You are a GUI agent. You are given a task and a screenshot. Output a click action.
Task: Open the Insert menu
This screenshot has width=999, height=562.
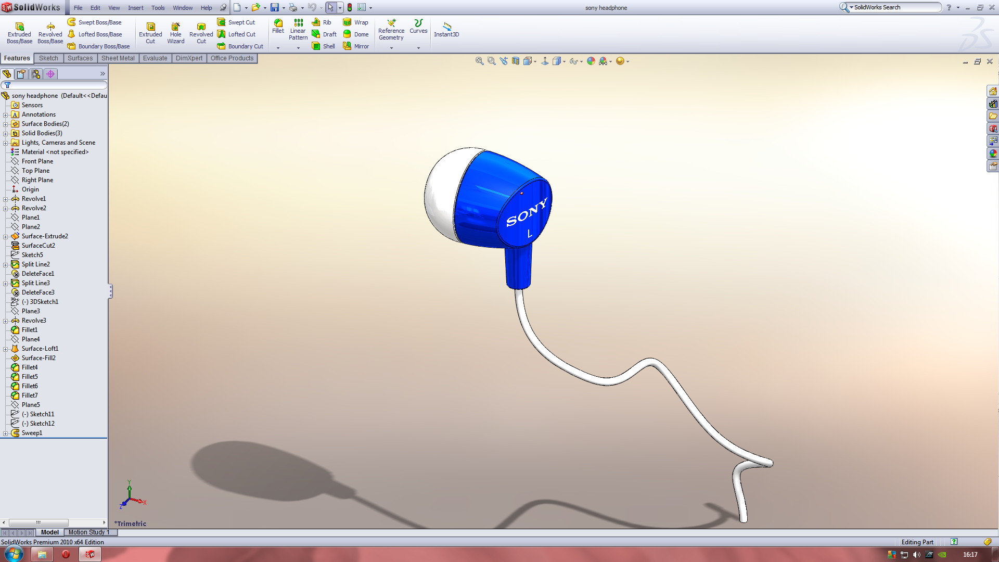tap(136, 8)
